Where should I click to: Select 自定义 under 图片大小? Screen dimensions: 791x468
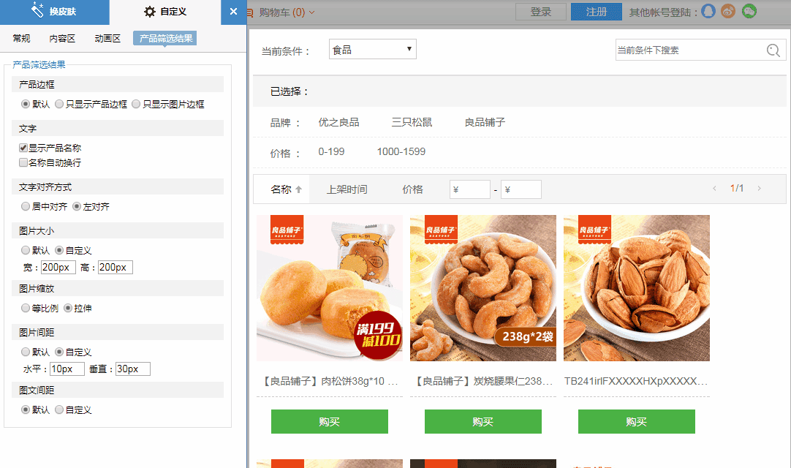pos(59,250)
